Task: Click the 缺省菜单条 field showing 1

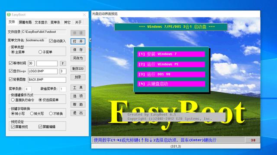Action: [x=63, y=89]
